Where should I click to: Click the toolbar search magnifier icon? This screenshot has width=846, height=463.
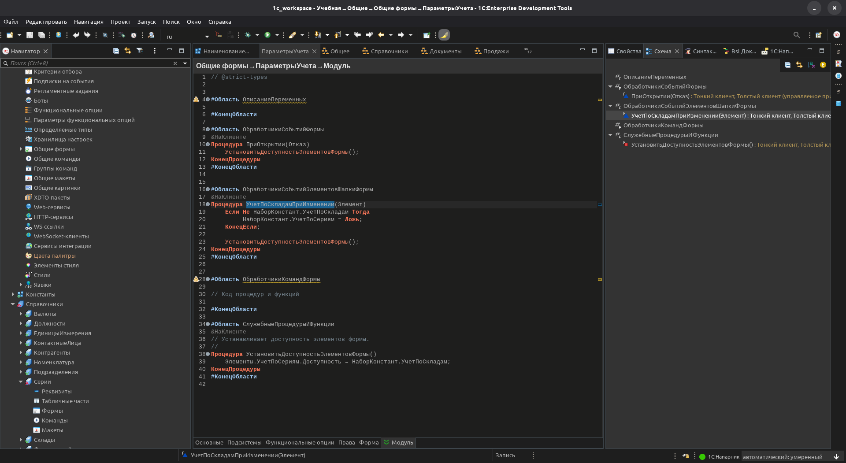796,35
